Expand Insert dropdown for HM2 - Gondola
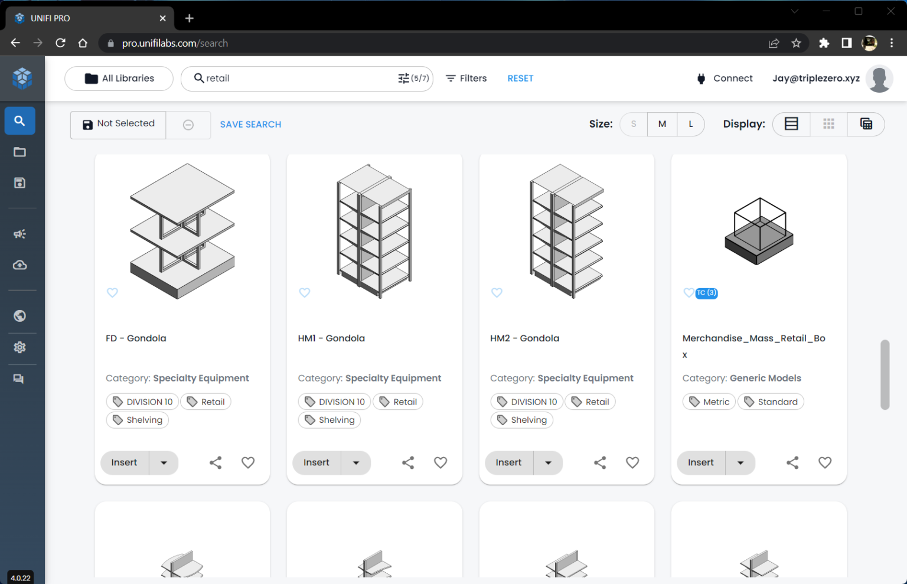907x584 pixels. [548, 463]
